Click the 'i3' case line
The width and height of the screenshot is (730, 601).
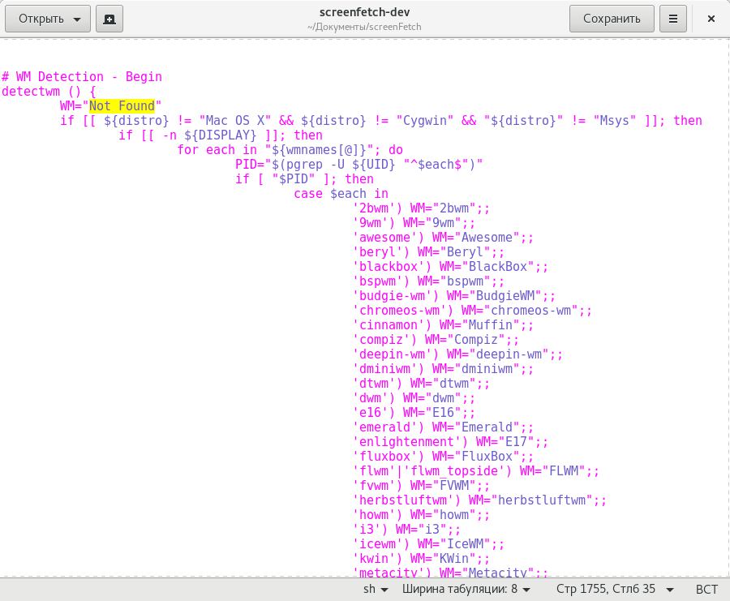tap(407, 530)
